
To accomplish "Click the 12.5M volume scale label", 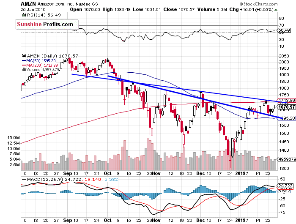I will click(14, 143).
